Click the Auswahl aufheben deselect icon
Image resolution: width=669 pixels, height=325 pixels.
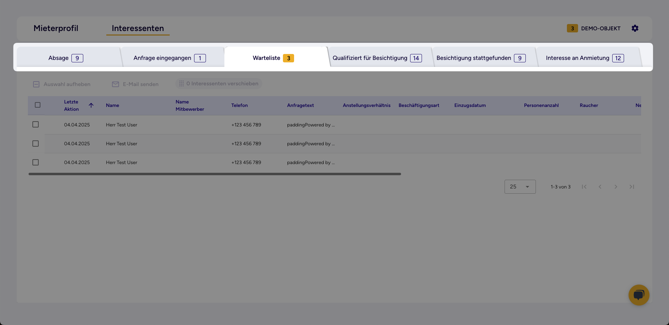(36, 84)
